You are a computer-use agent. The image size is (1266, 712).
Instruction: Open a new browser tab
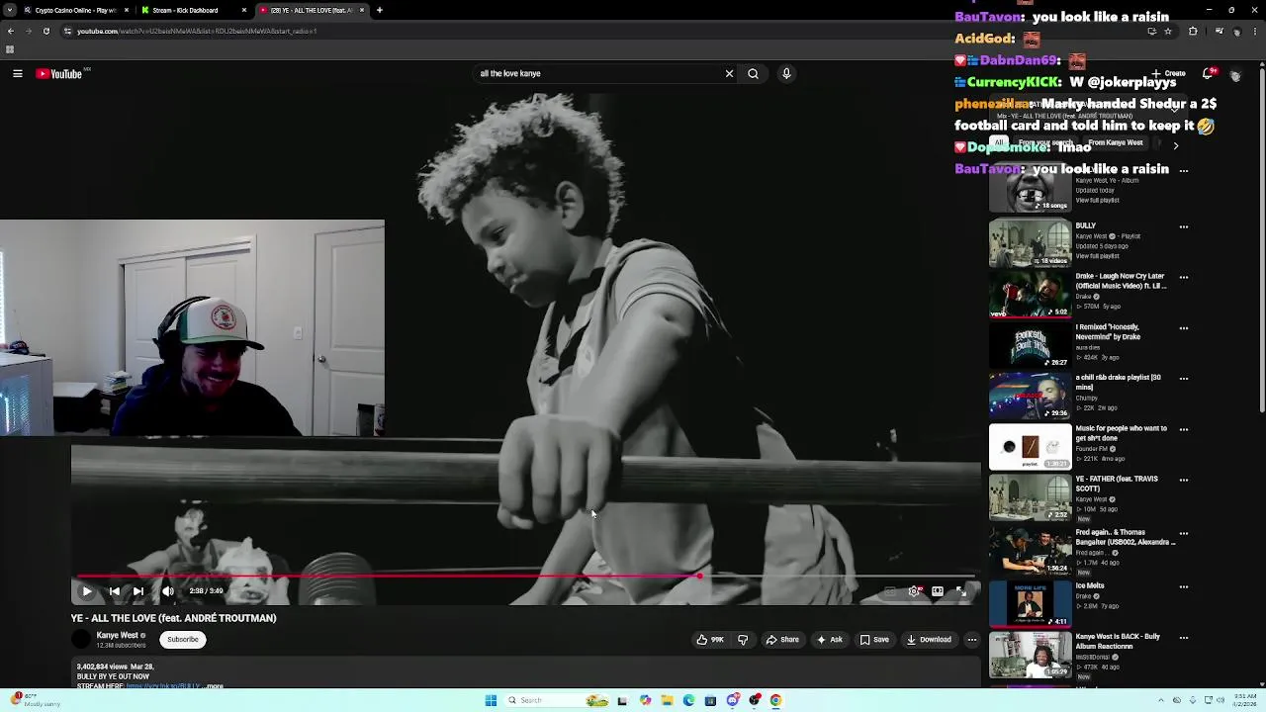tap(380, 10)
